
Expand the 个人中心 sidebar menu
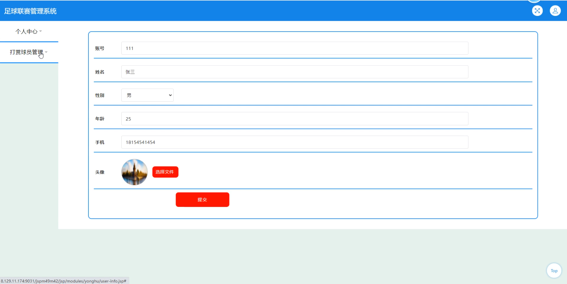click(x=29, y=31)
